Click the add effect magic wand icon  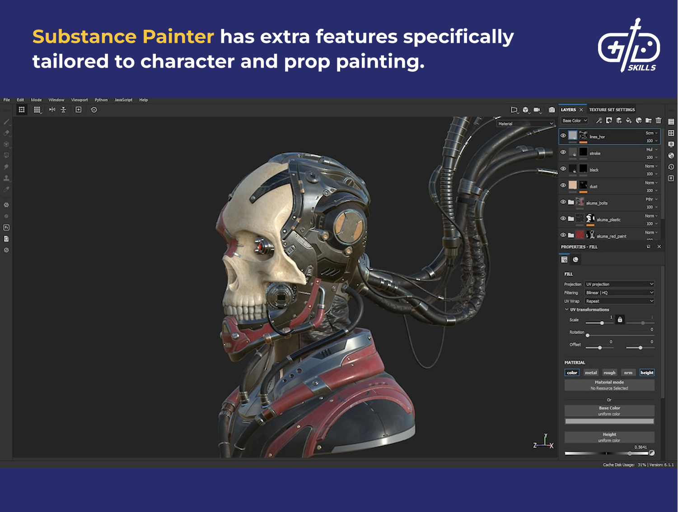(599, 120)
